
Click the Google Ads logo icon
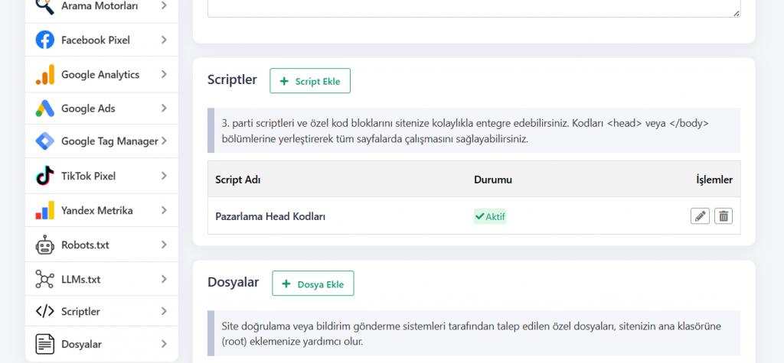coord(45,109)
